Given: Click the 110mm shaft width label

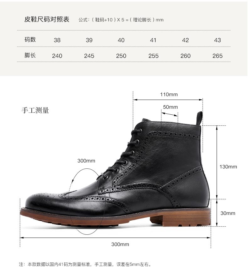Looking at the screenshot, I should 169,95.
